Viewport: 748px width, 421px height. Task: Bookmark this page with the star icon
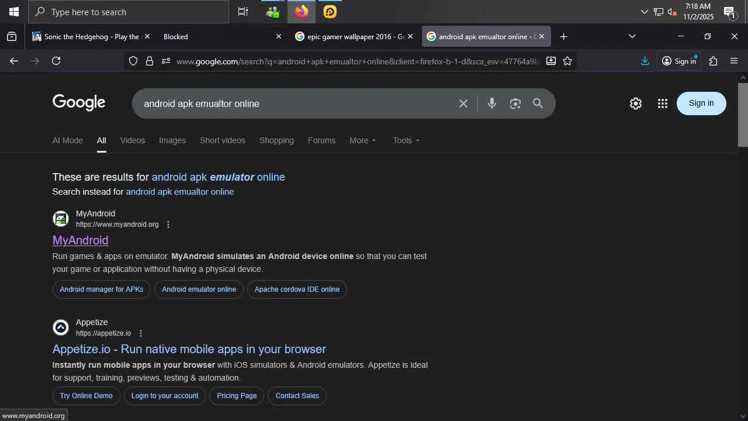tap(567, 61)
